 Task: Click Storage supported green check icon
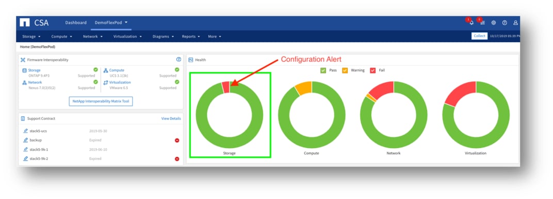[x=95, y=69]
